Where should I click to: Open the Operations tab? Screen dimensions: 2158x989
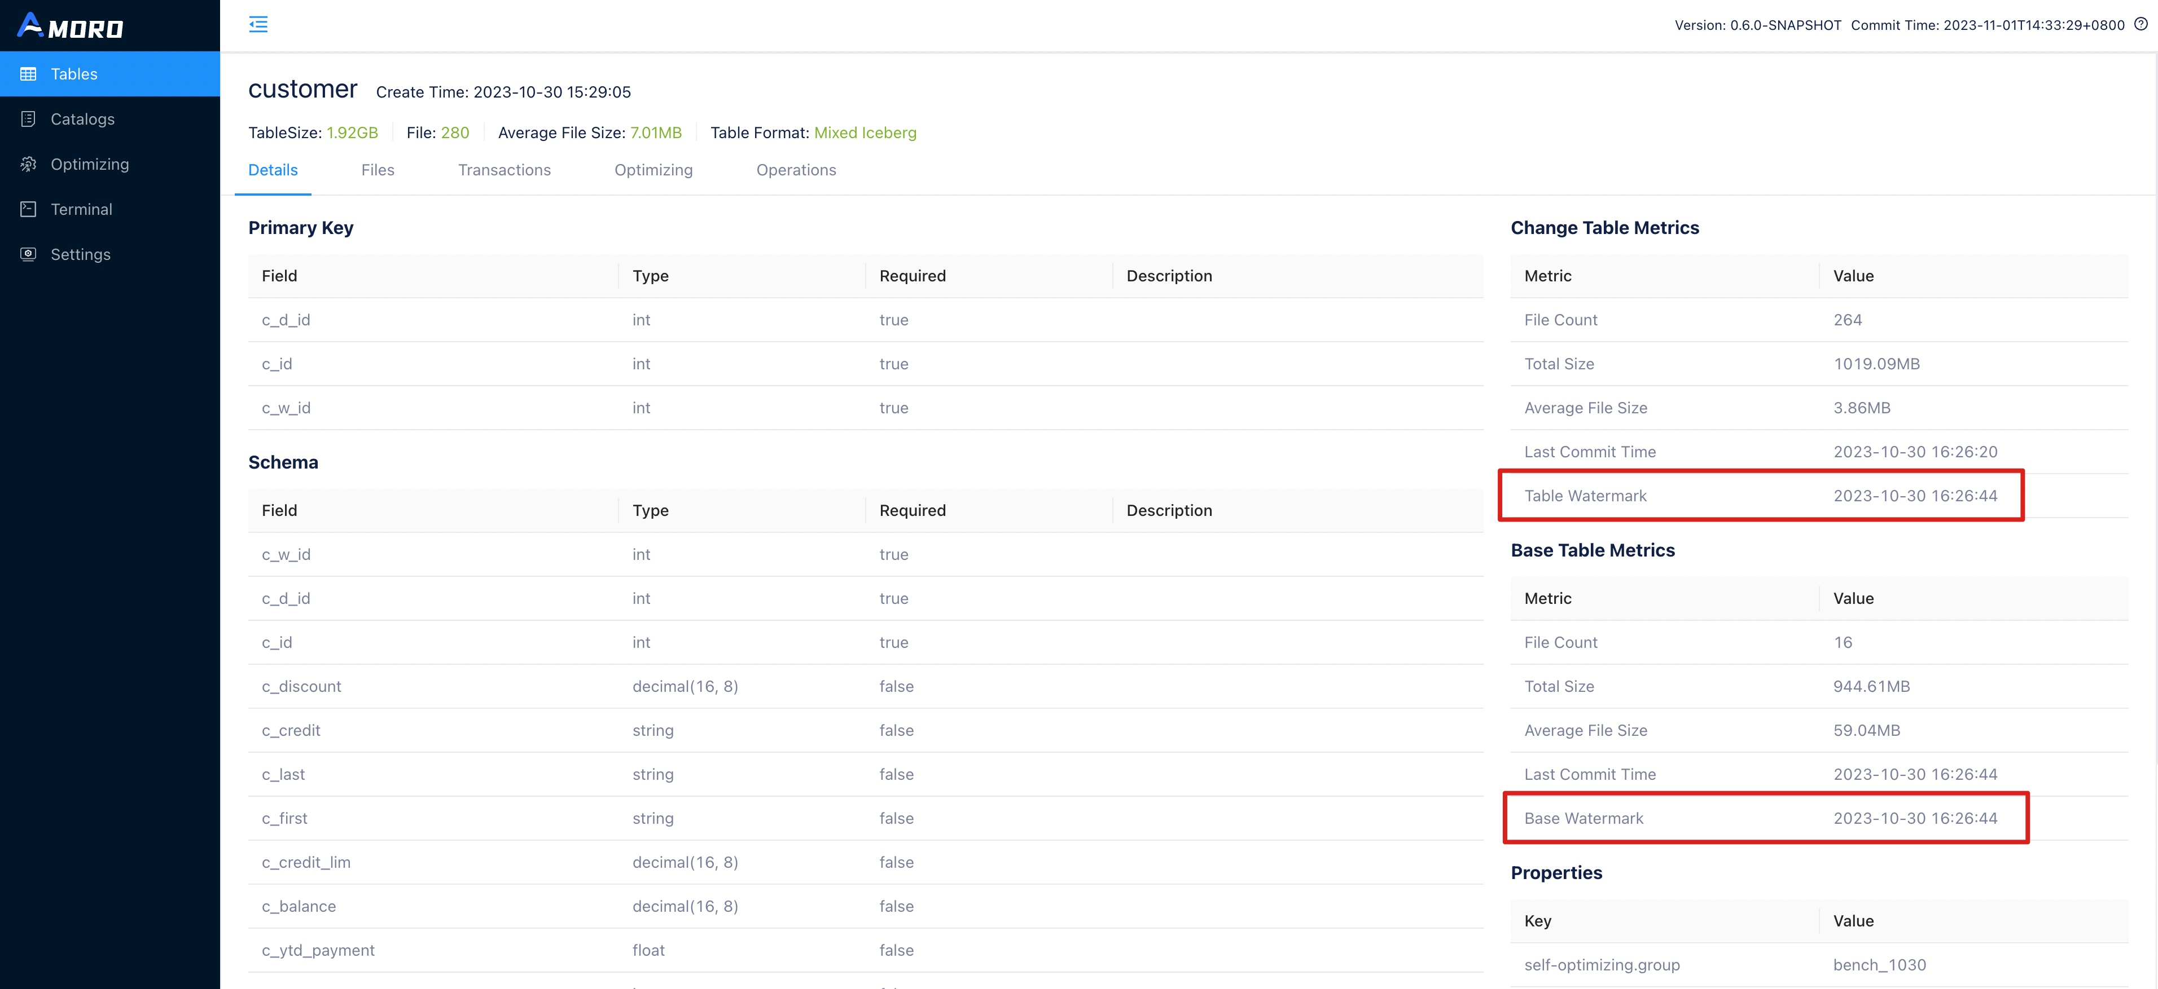pyautogui.click(x=796, y=170)
